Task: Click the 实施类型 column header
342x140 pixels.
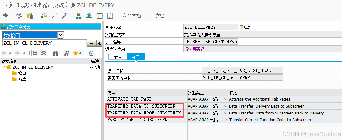Action: 208,93
